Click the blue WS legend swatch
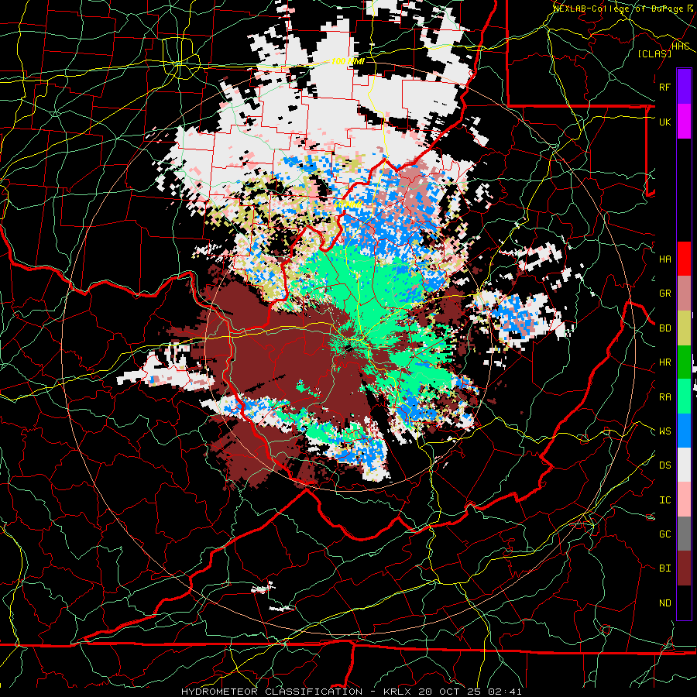This screenshot has width=697, height=697. point(684,431)
